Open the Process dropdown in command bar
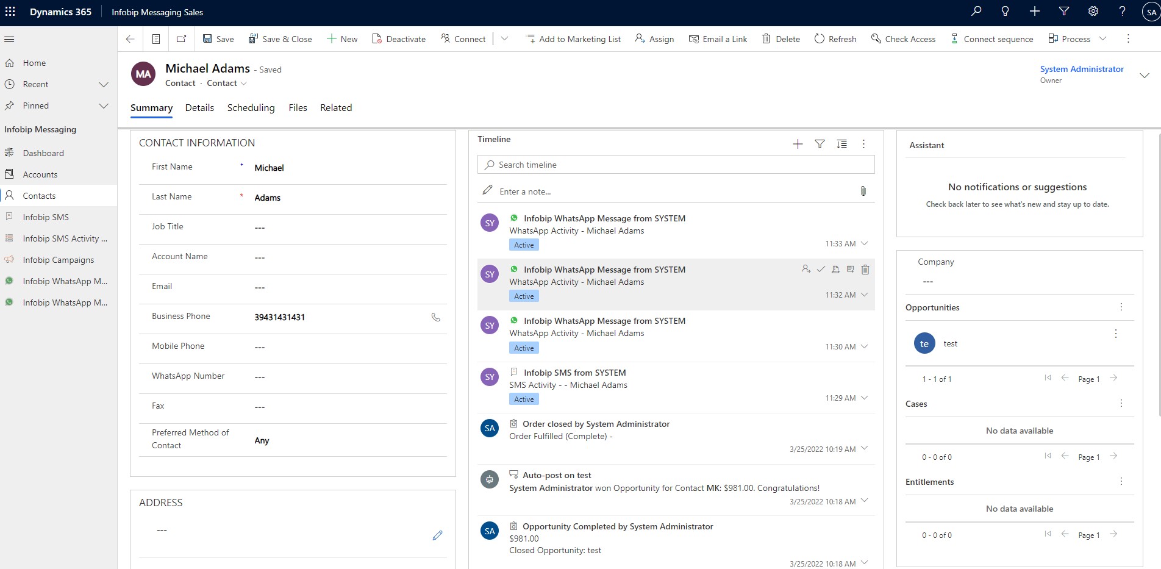The width and height of the screenshot is (1161, 569). pos(1077,39)
